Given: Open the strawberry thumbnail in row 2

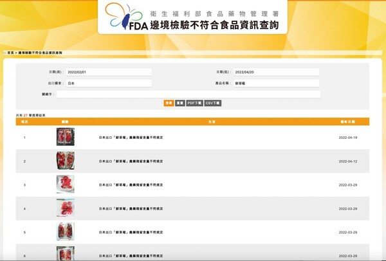Looking at the screenshot, I should tap(65, 161).
